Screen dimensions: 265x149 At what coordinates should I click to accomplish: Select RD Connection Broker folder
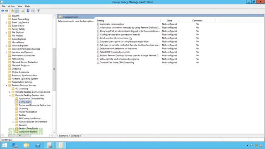click(x=29, y=118)
